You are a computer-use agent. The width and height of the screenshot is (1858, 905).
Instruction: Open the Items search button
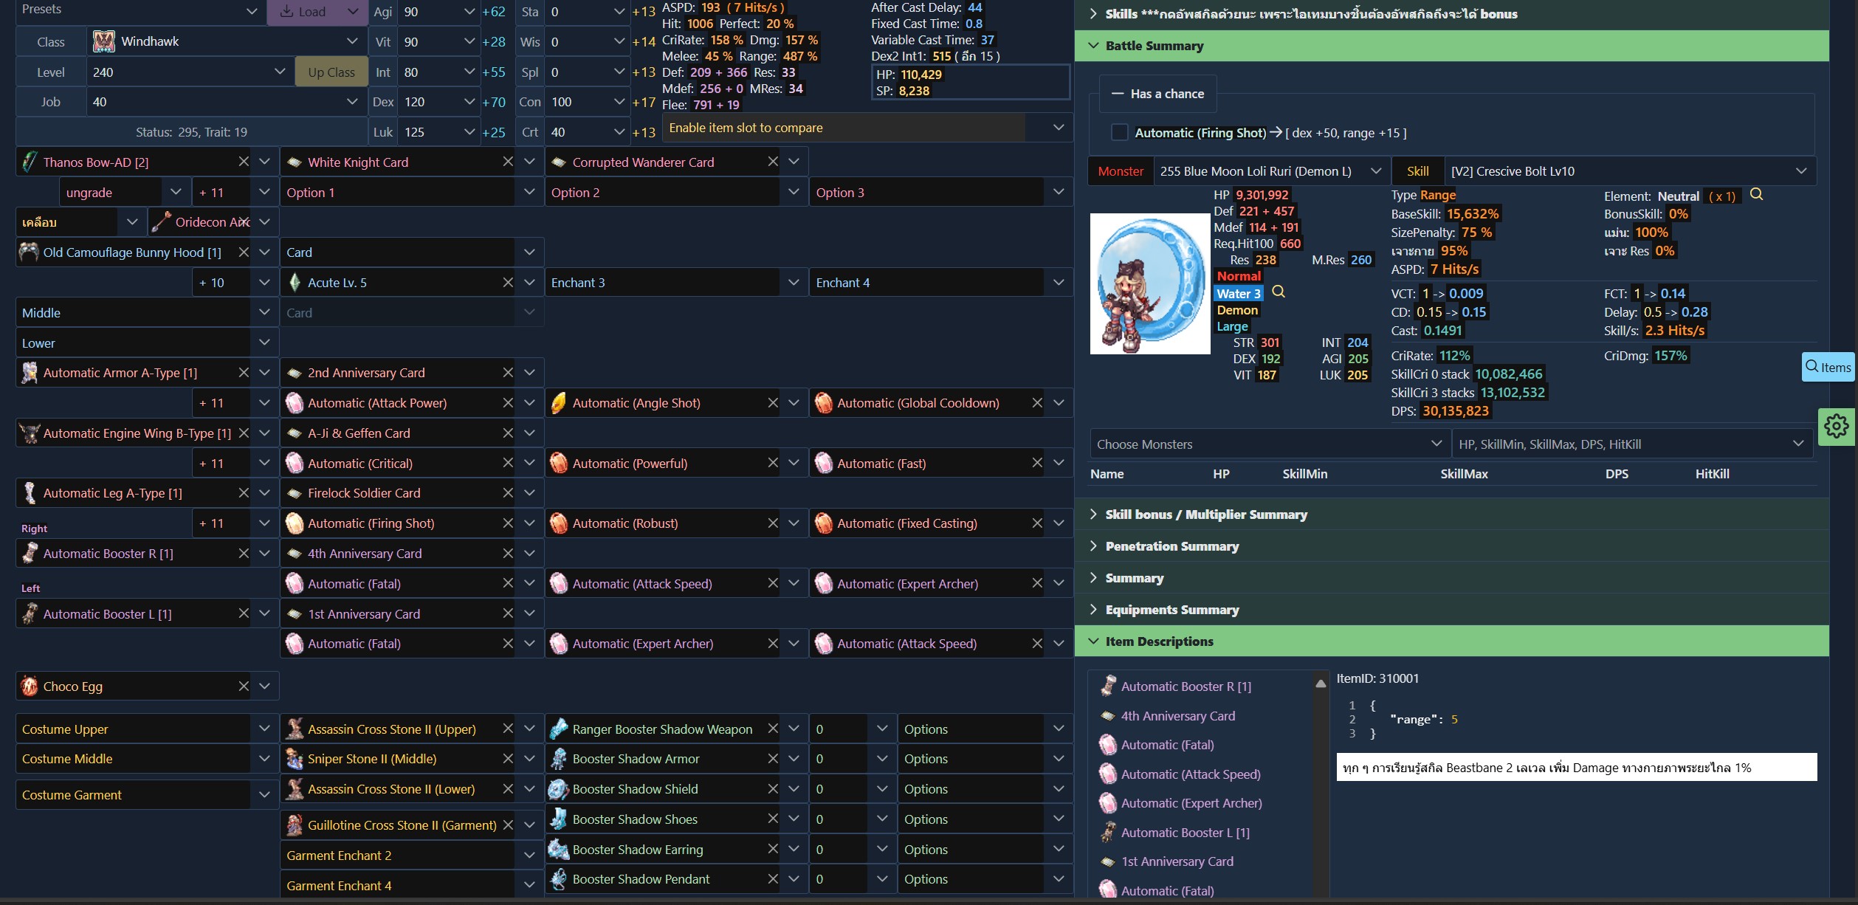1828,367
